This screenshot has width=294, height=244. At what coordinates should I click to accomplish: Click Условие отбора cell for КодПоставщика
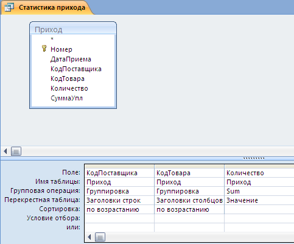point(119,218)
